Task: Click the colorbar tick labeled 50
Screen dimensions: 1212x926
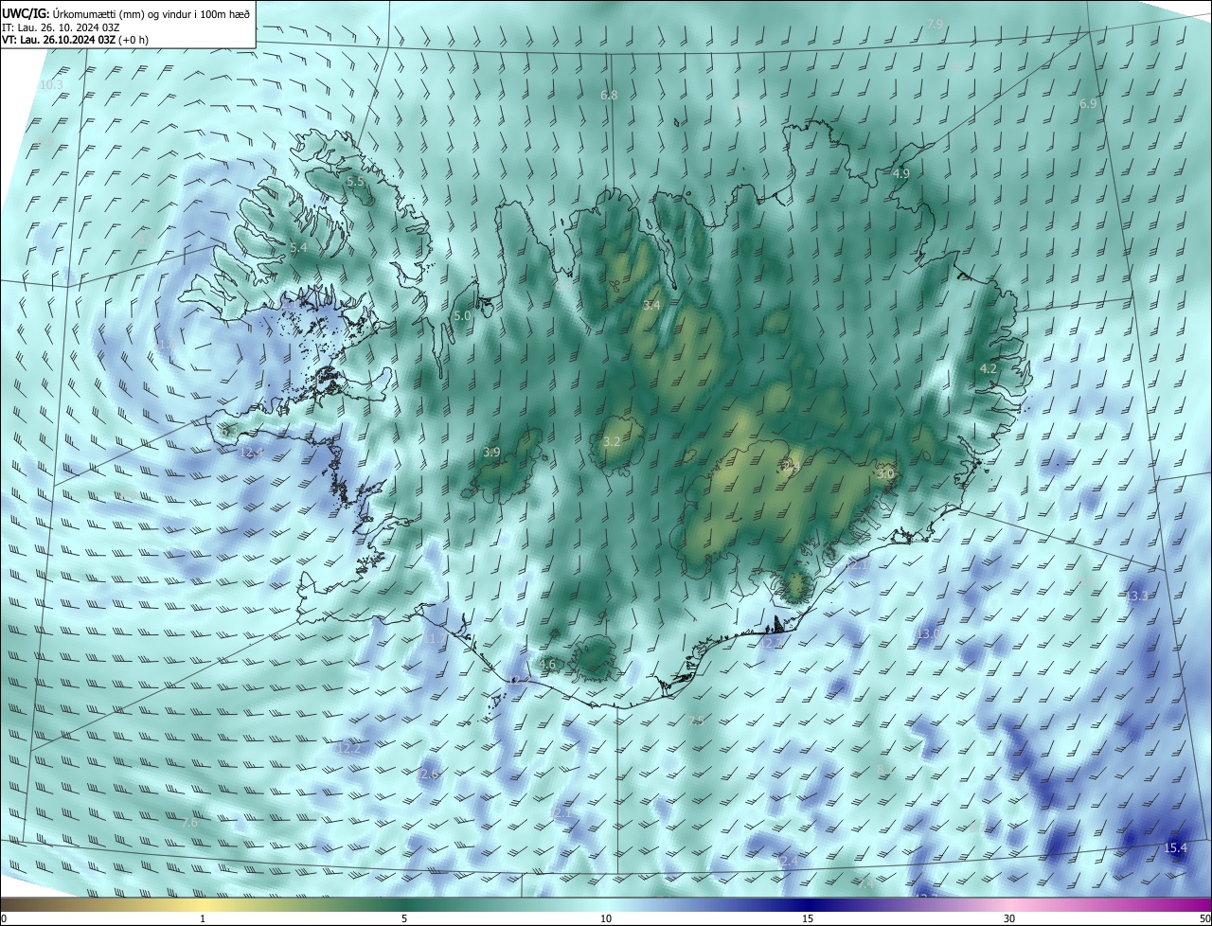Action: tap(1204, 918)
